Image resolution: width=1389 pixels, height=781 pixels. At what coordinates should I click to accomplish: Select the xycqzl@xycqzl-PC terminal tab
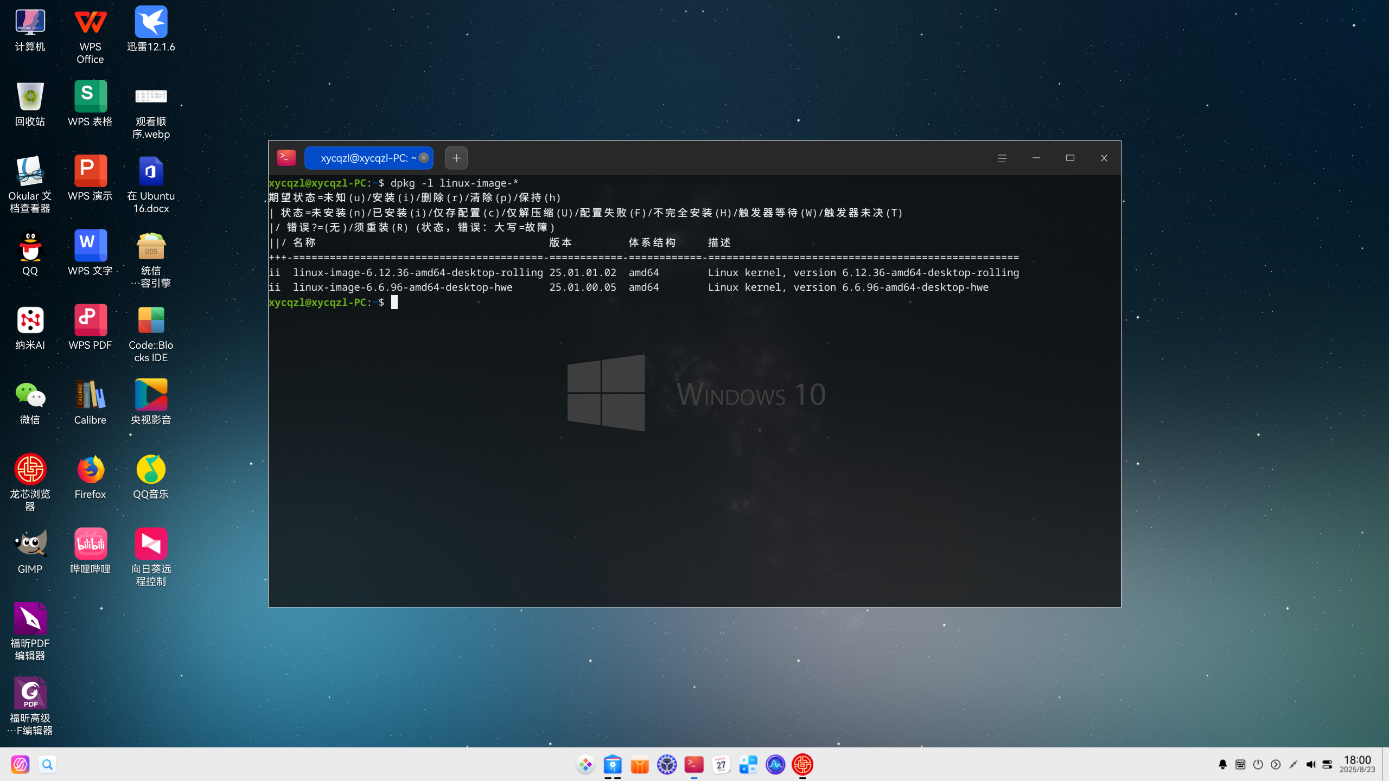(368, 158)
